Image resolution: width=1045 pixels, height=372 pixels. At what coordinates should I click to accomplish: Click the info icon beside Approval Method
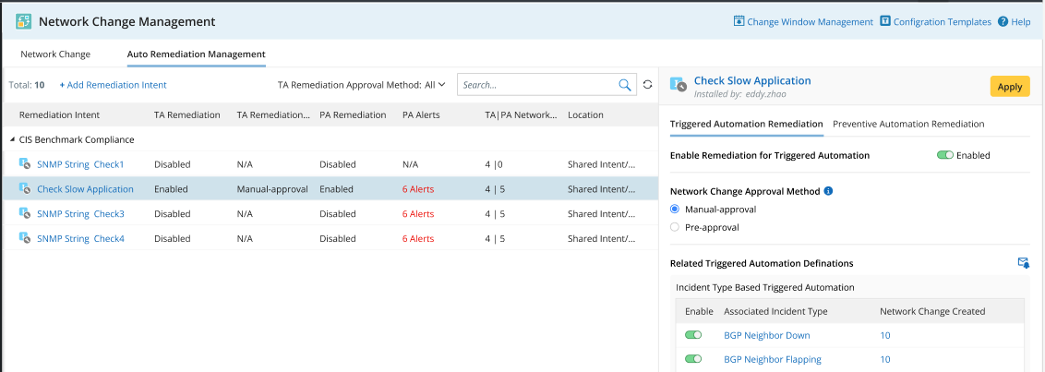pyautogui.click(x=828, y=191)
